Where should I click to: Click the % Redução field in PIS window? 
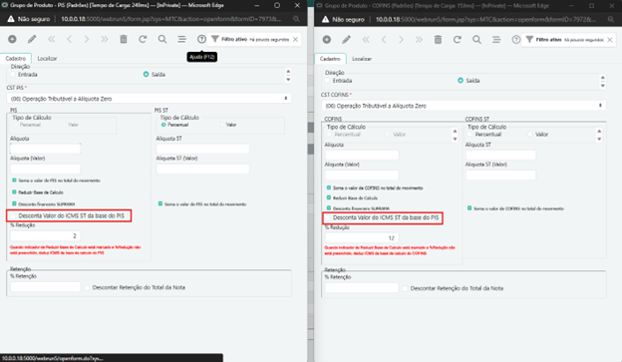[45, 235]
